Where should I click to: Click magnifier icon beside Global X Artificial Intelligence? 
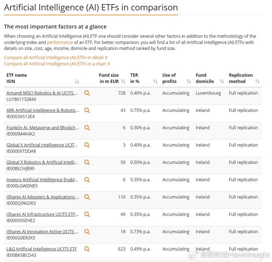click(x=87, y=145)
